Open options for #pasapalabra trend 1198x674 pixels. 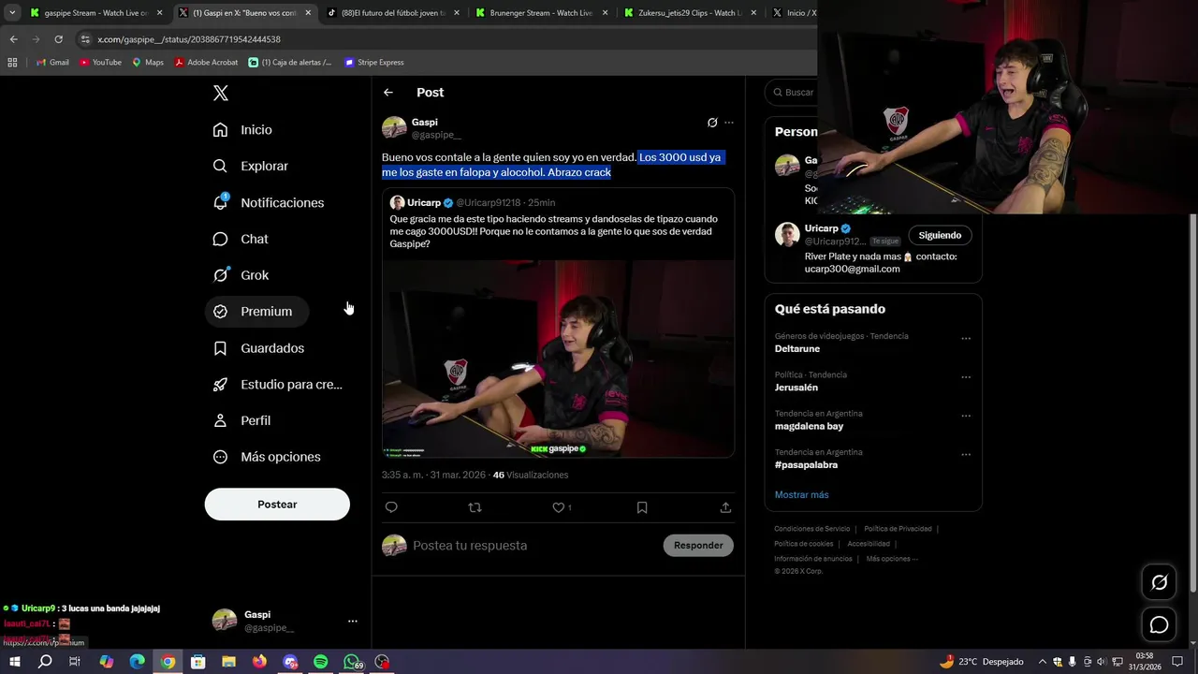(x=966, y=455)
